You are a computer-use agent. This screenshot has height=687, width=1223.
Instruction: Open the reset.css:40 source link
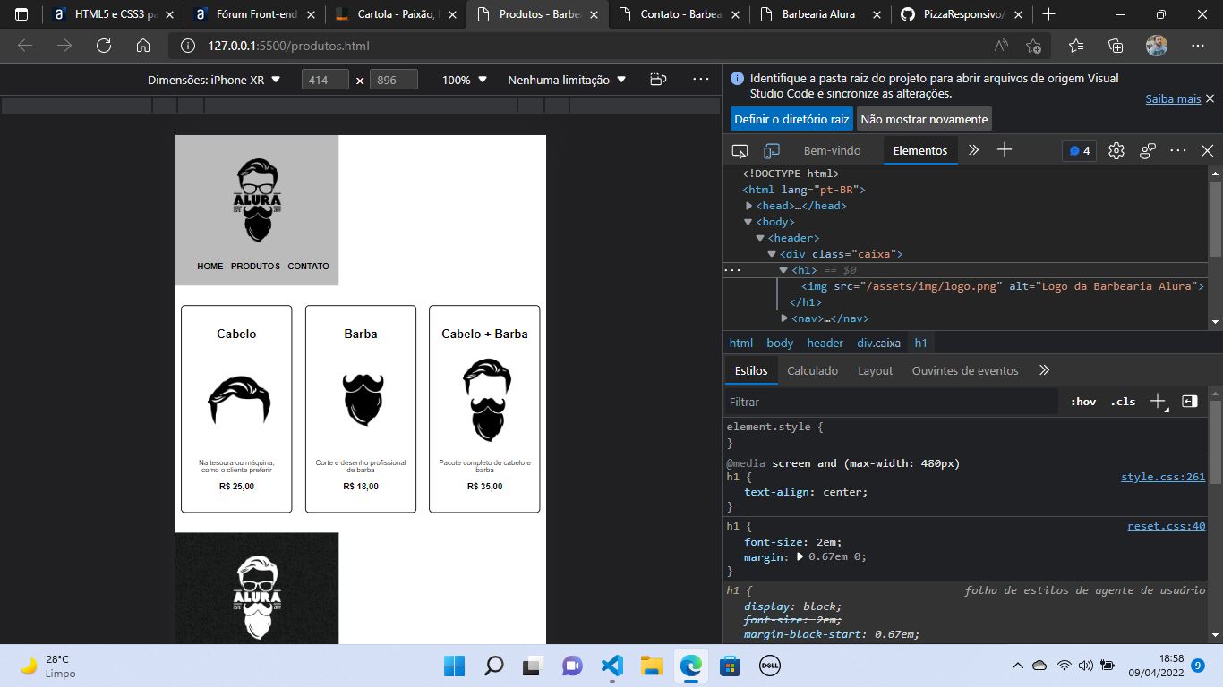[1167, 526]
